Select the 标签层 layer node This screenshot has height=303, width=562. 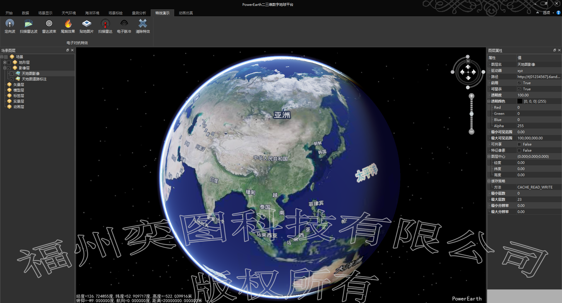(x=18, y=96)
